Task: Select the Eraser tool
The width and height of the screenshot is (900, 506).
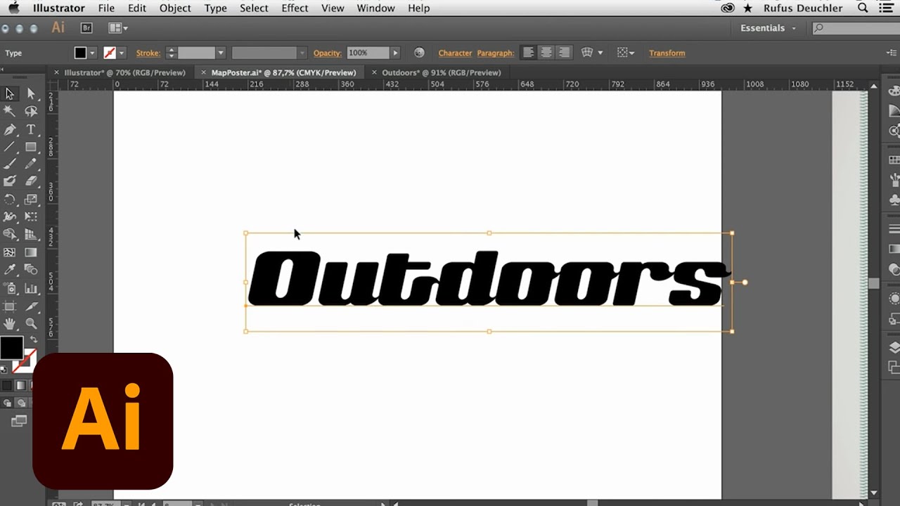Action: (31, 181)
